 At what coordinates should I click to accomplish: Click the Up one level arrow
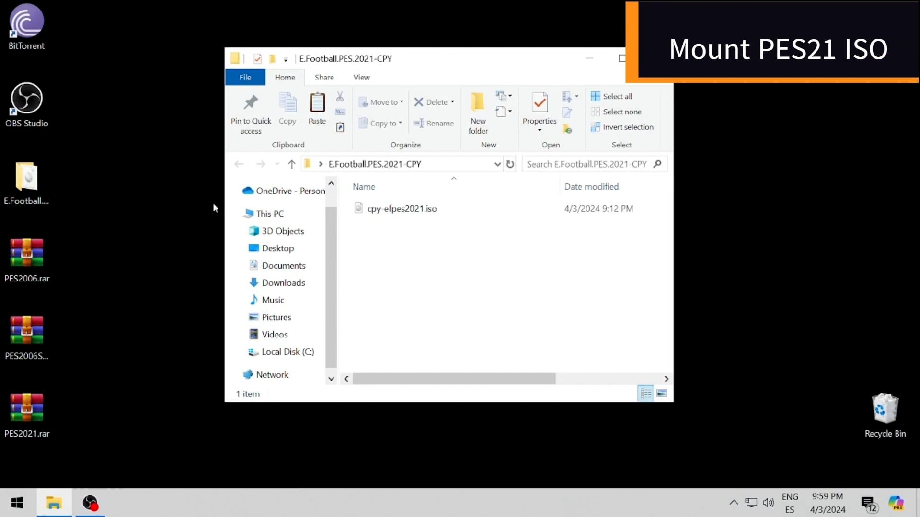[291, 164]
